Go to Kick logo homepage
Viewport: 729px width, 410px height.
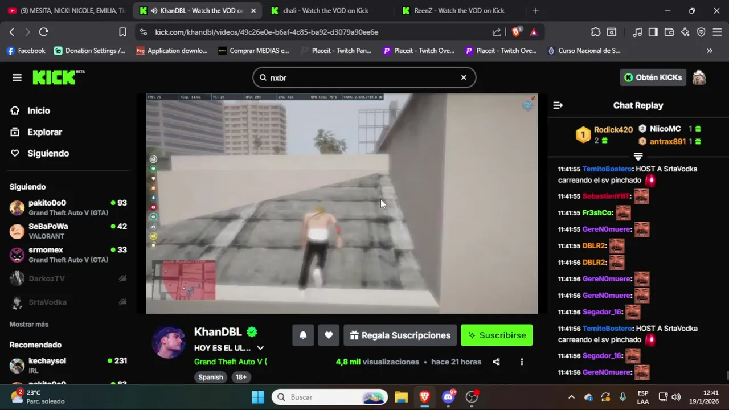tap(58, 77)
